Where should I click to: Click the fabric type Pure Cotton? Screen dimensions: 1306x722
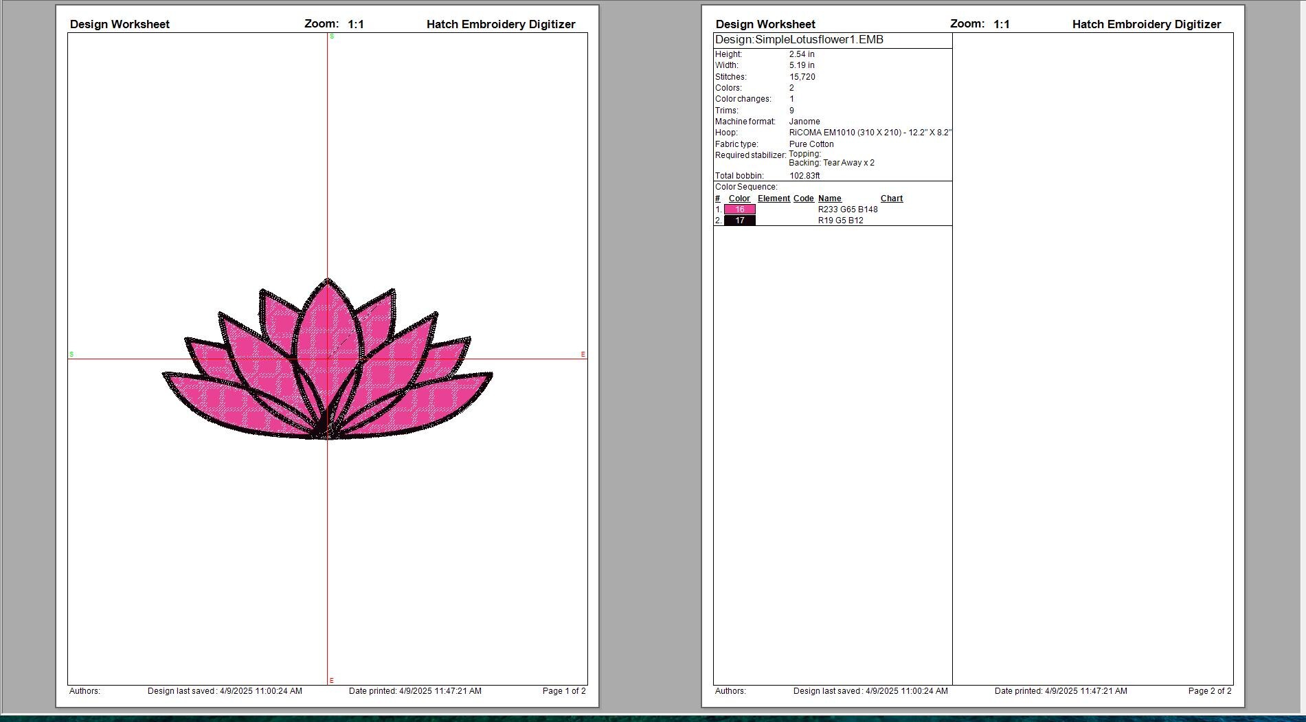pos(811,144)
